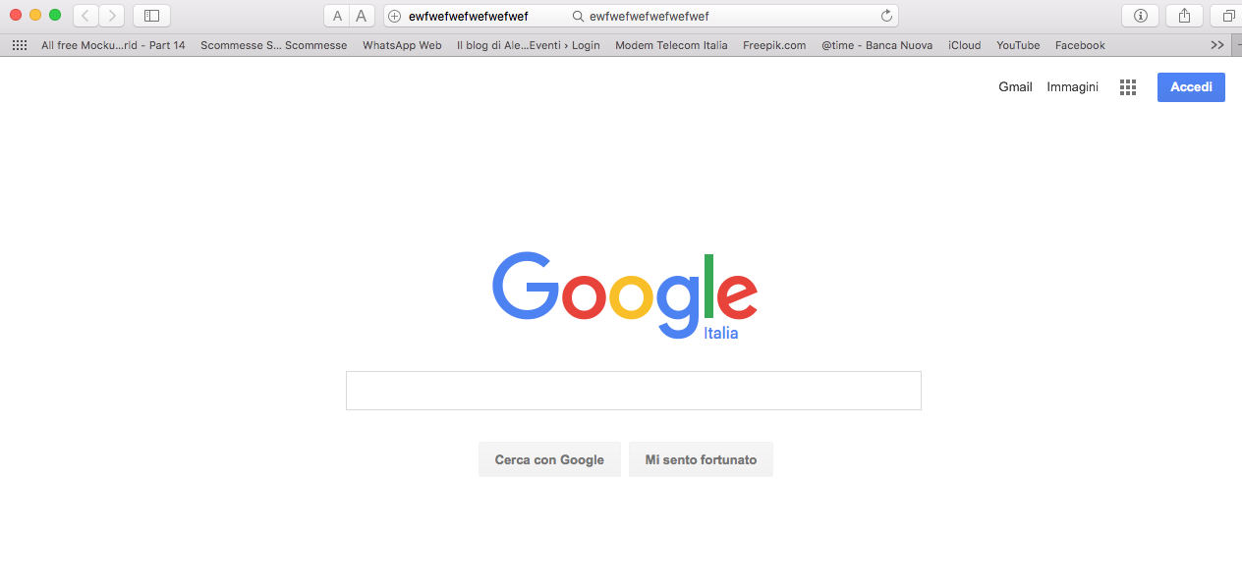
Task: Increase text size with large A button
Action: click(x=362, y=16)
